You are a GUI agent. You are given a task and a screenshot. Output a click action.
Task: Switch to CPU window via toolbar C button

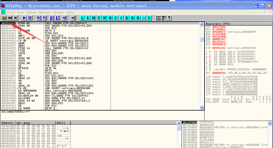pyautogui.click(x=116, y=18)
